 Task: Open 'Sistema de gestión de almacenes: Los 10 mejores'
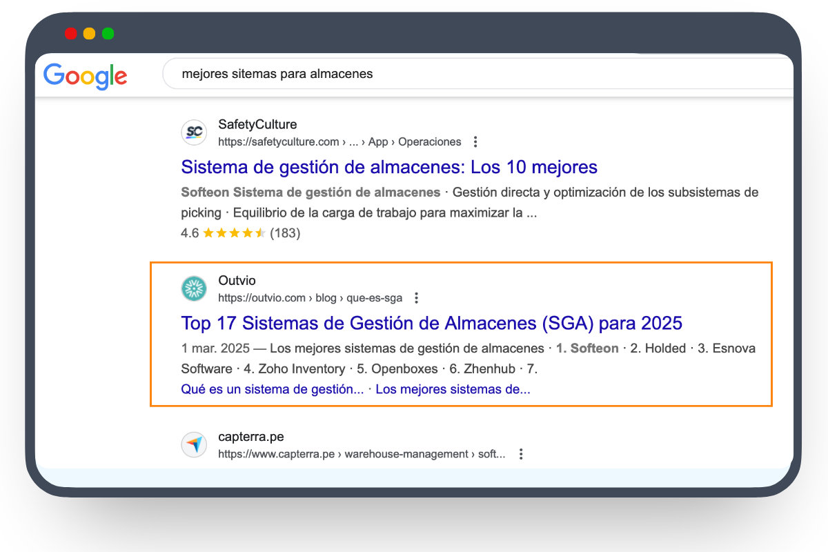click(x=389, y=167)
